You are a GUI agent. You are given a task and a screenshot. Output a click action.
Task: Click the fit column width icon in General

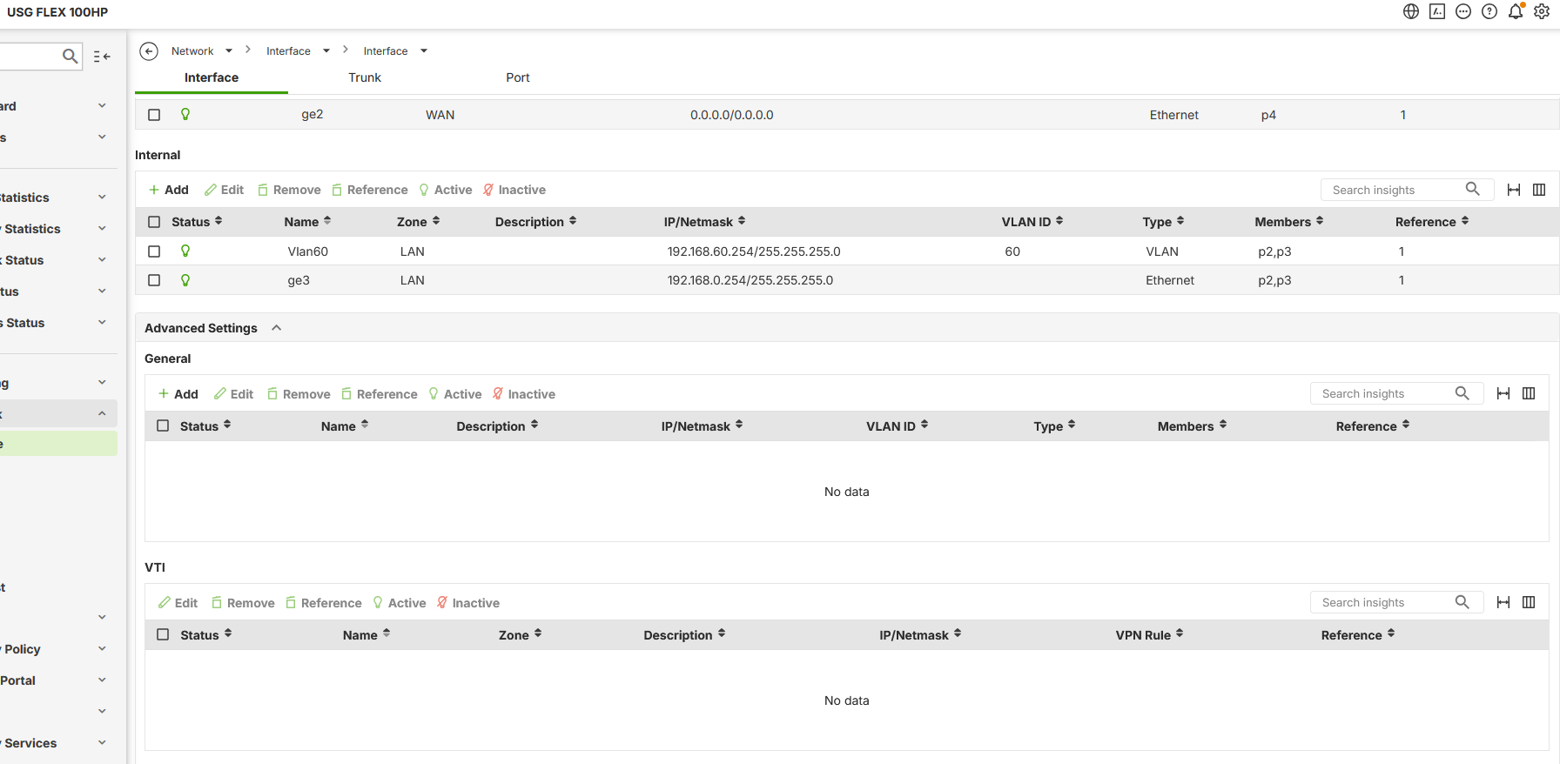click(x=1503, y=393)
